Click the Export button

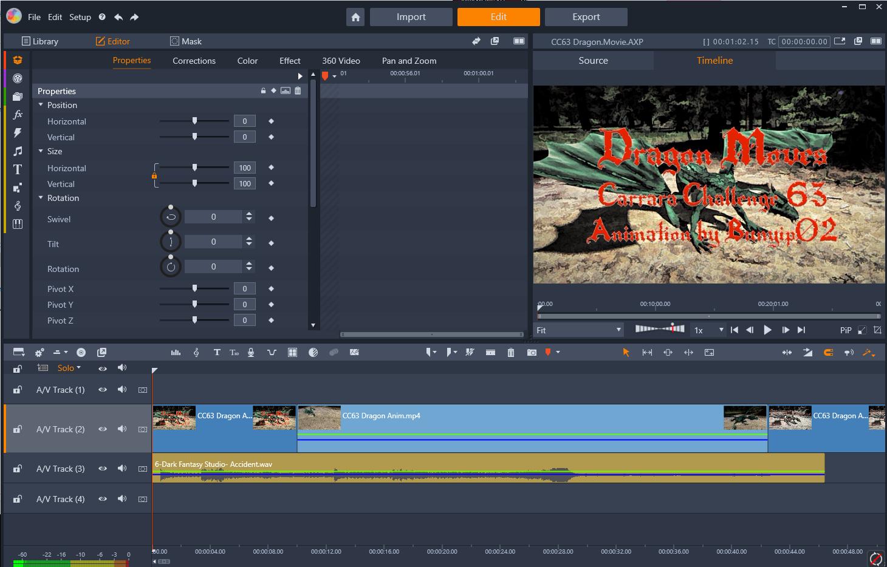(x=586, y=17)
